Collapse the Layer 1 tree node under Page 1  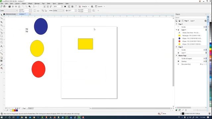click(177, 30)
